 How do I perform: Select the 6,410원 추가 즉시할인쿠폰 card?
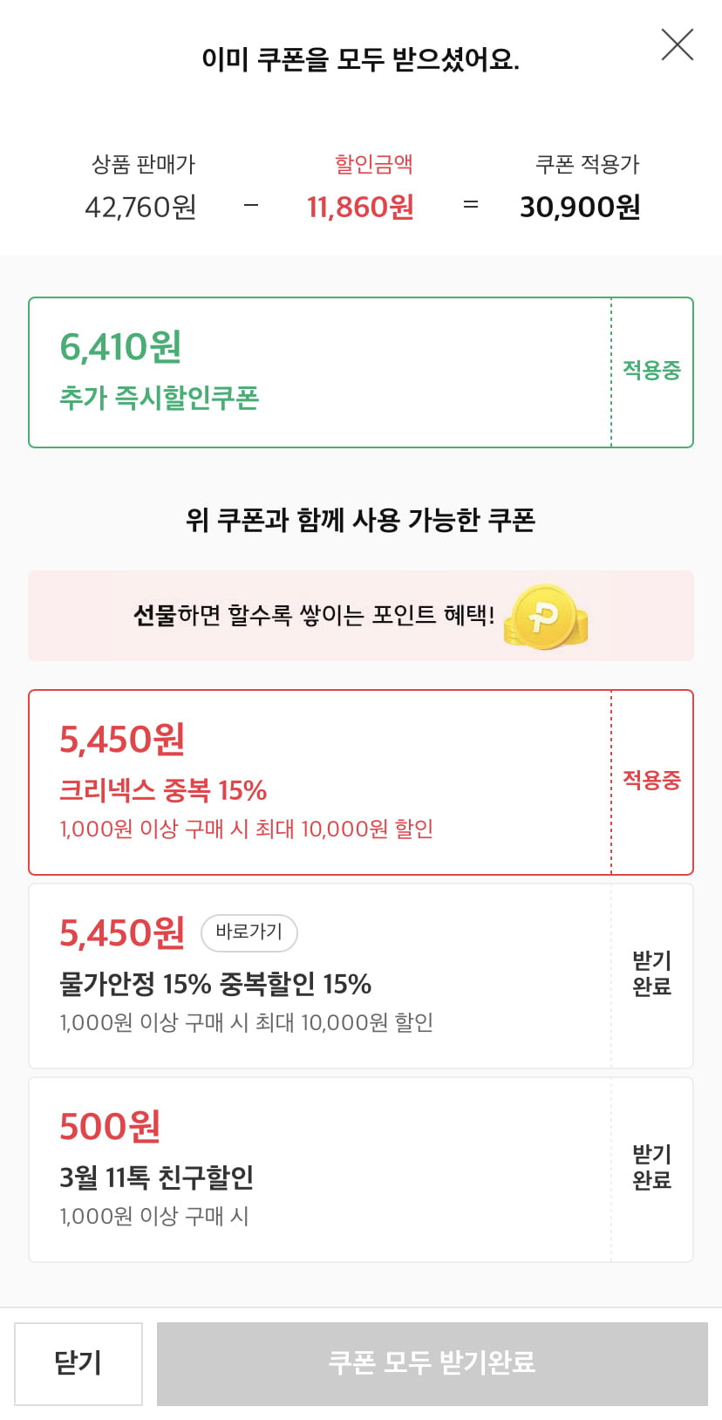pyautogui.click(x=361, y=372)
